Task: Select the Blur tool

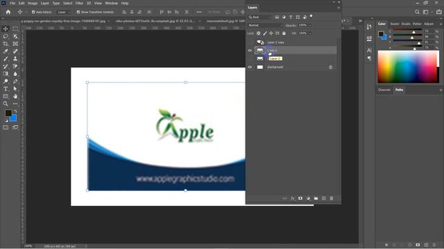Action: [x=15, y=74]
